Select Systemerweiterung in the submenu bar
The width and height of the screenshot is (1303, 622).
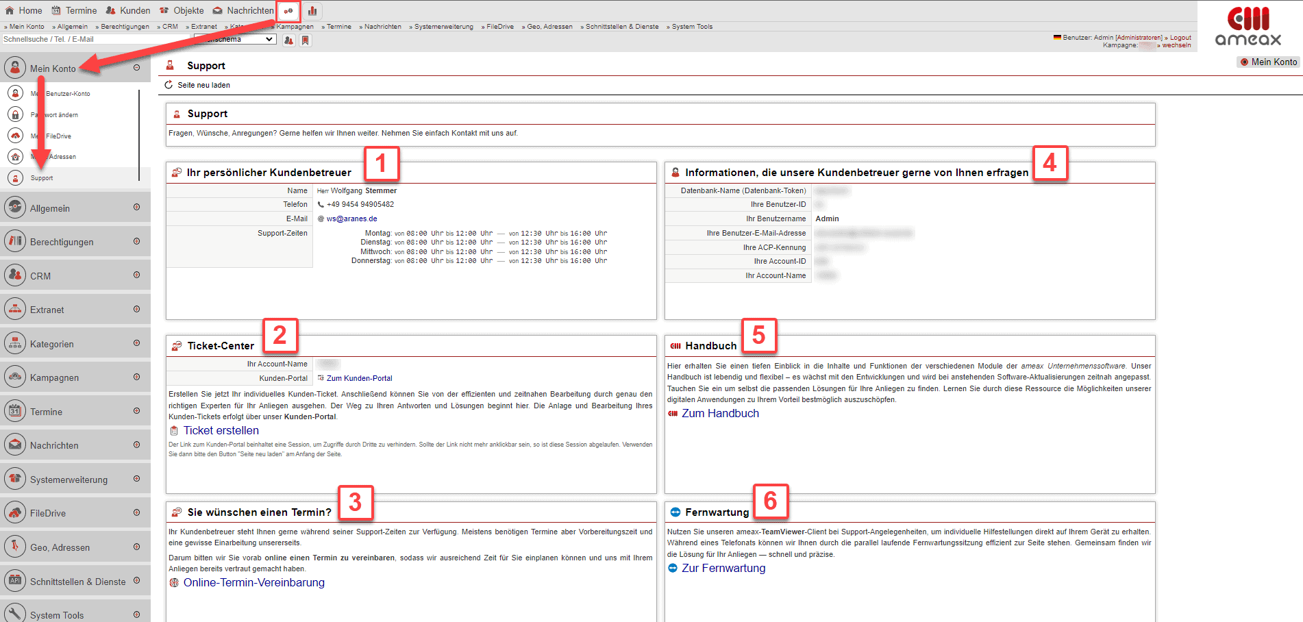pos(443,27)
